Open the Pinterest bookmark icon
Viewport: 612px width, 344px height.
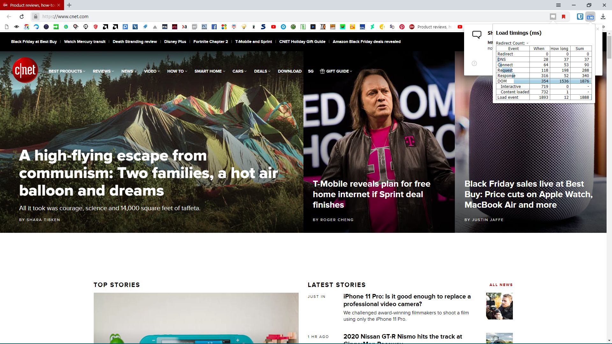(x=402, y=27)
